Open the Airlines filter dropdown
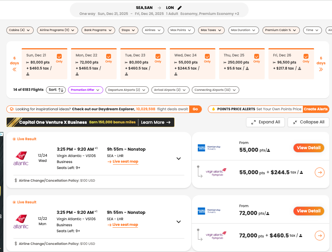This screenshot has height=252, width=332. click(153, 30)
